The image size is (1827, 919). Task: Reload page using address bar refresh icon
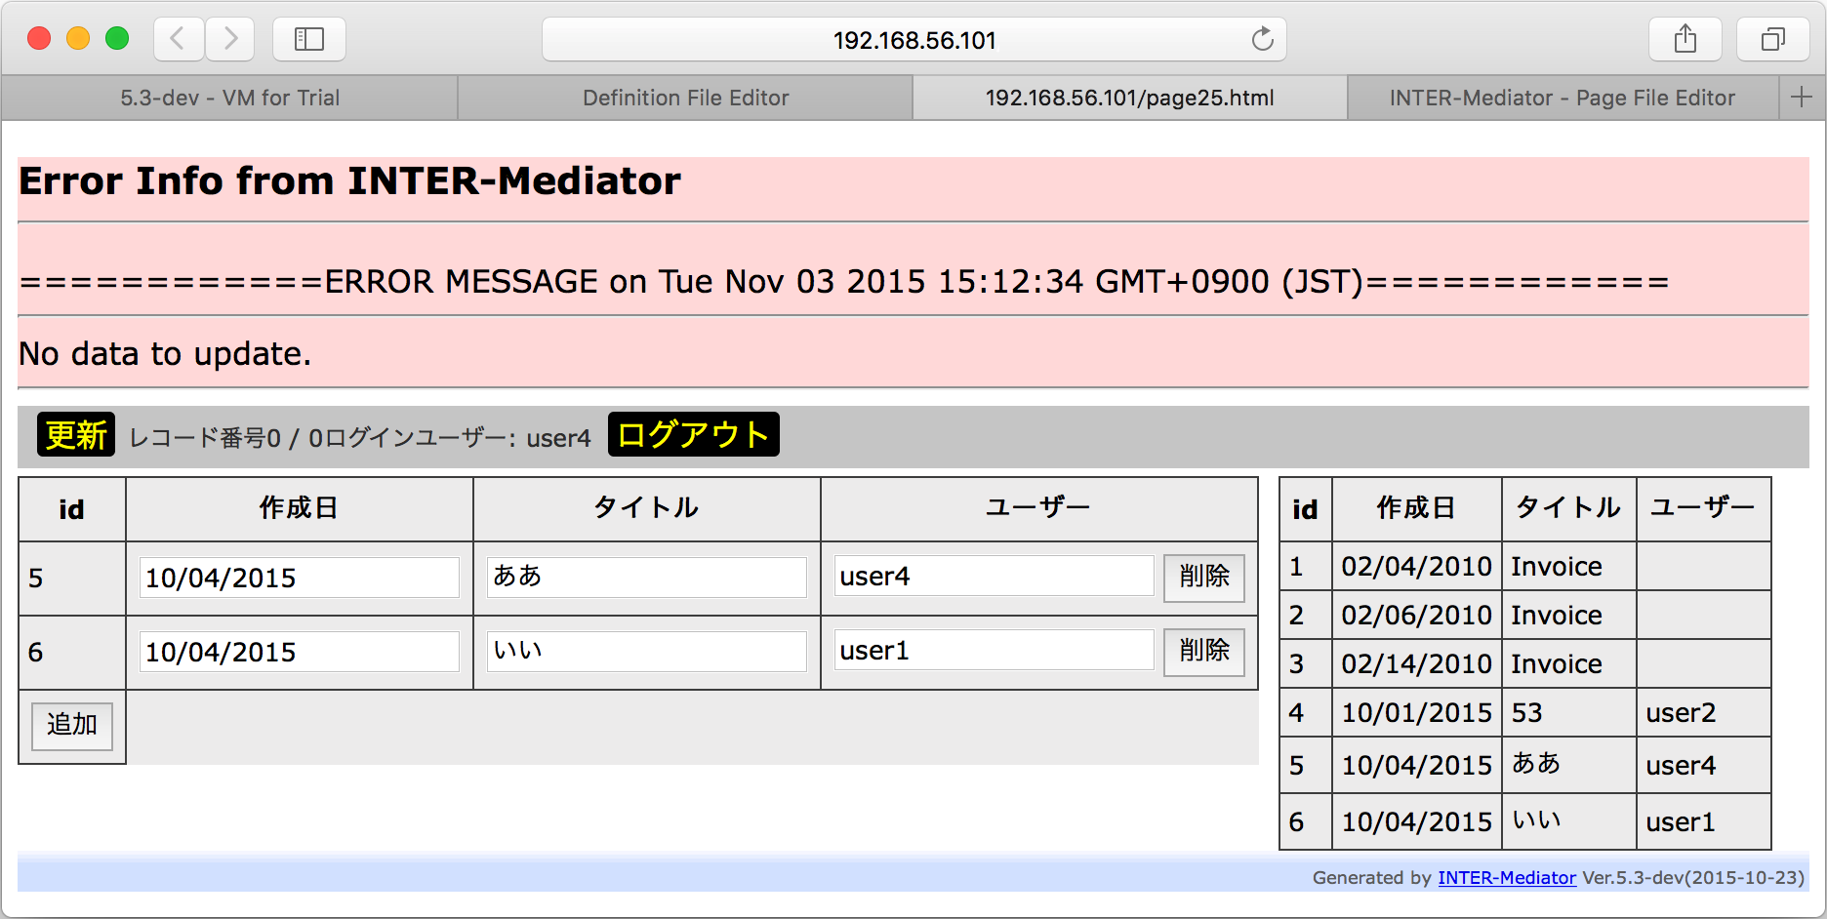(x=1262, y=39)
